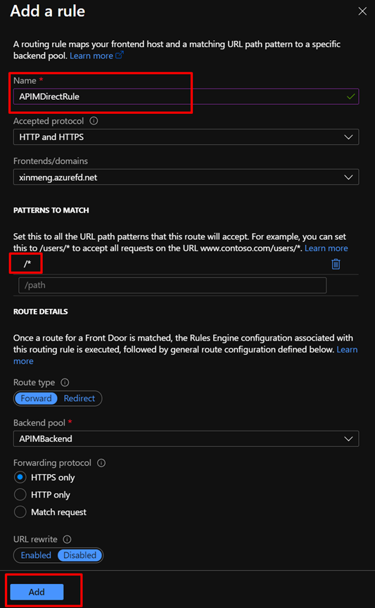Viewport: 375px width, 608px height.
Task: Click the Add button
Action: click(x=37, y=592)
